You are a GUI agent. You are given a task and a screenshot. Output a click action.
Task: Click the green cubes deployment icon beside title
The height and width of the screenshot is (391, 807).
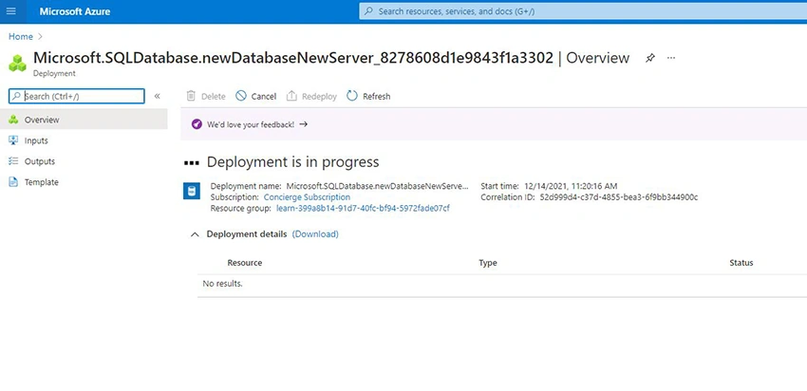click(17, 64)
